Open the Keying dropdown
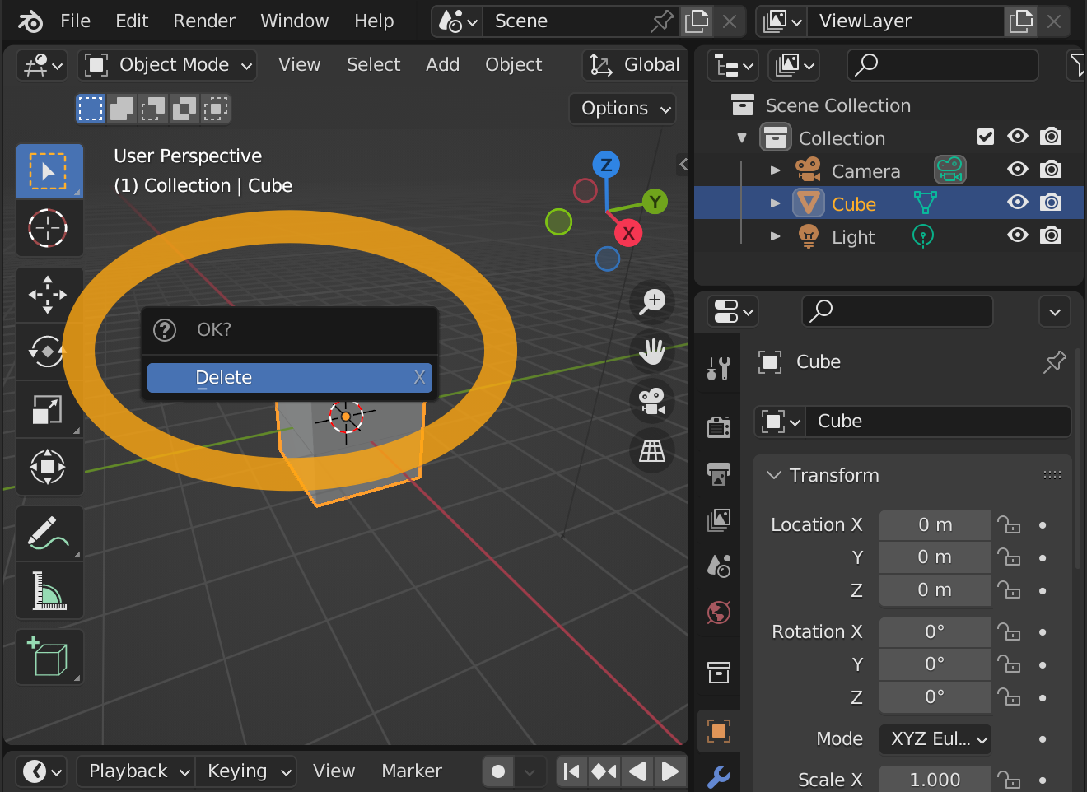Image resolution: width=1087 pixels, height=792 pixels. pos(245,771)
